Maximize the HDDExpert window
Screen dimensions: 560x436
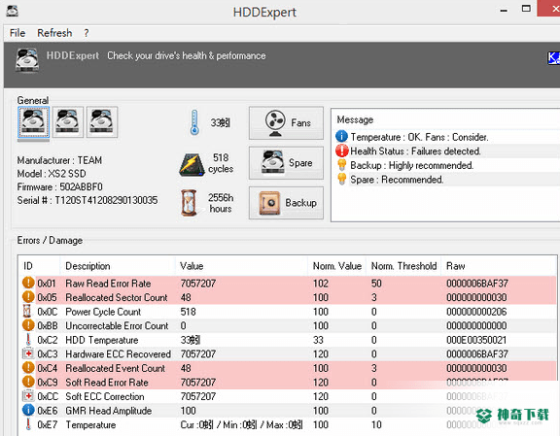526,9
